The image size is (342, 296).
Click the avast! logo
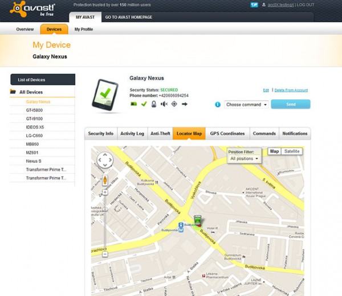(x=32, y=9)
